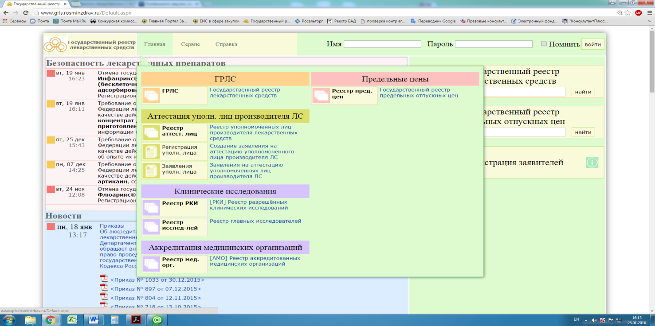Click the ГРЛС registry icon
The width and height of the screenshot is (655, 326).
[151, 96]
